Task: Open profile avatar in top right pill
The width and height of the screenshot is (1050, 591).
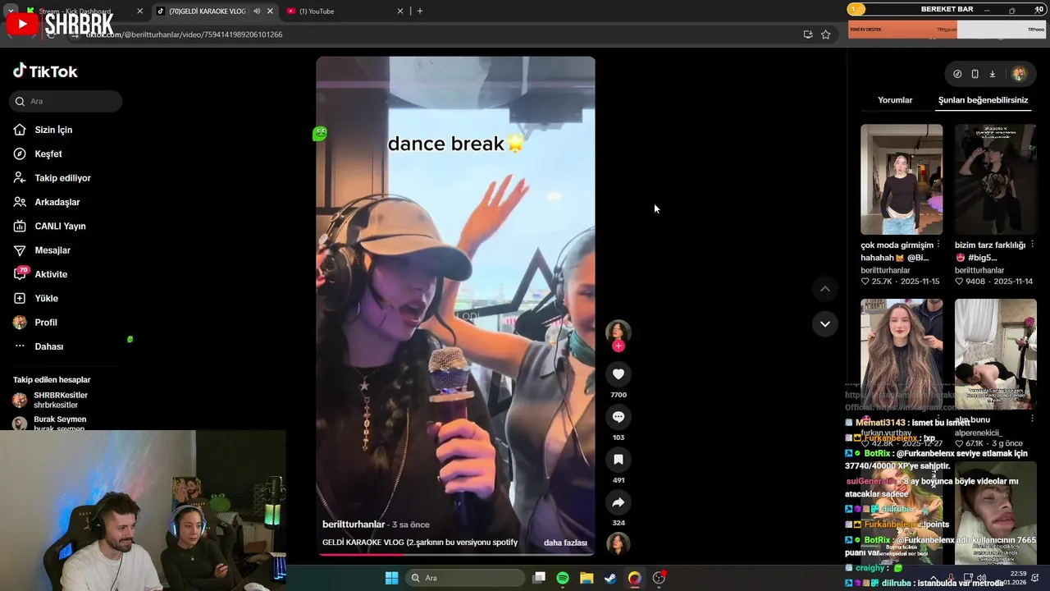Action: point(1019,74)
